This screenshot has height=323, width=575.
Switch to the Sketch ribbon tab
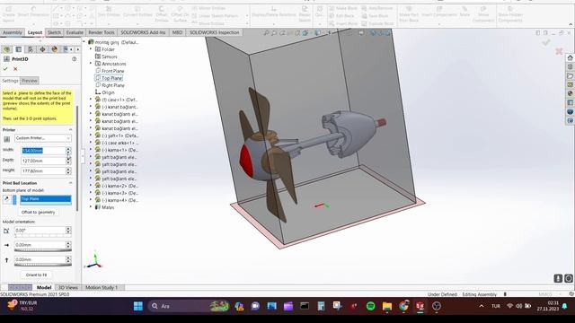54,32
